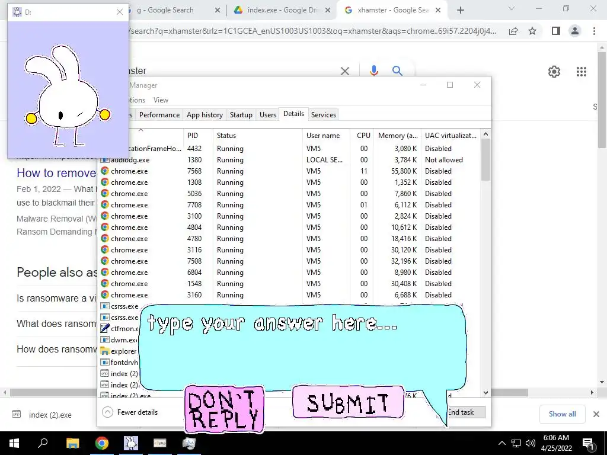
Task: Click the type your answer here field
Action: (302, 346)
